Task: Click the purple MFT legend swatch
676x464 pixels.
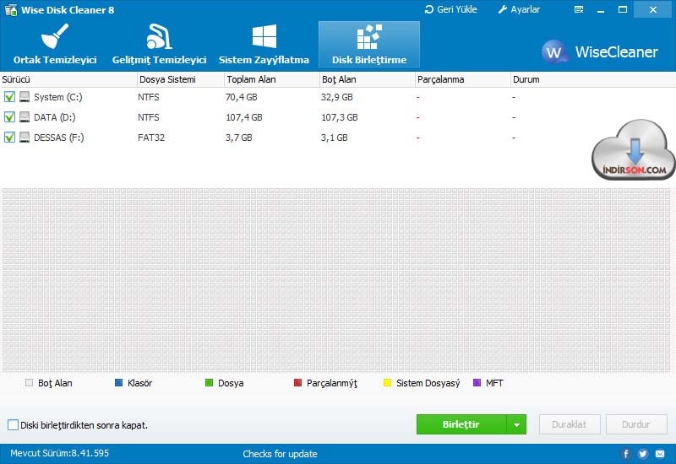Action: (x=477, y=383)
